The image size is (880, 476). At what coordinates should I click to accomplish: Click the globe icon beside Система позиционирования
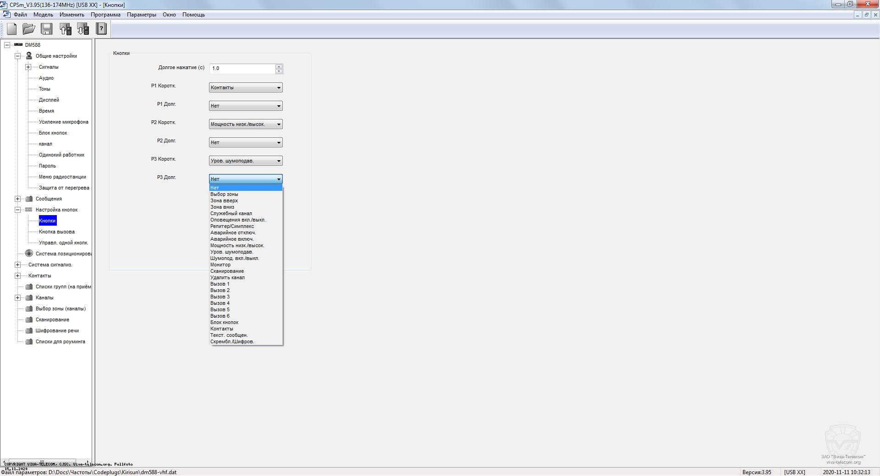[x=29, y=254]
